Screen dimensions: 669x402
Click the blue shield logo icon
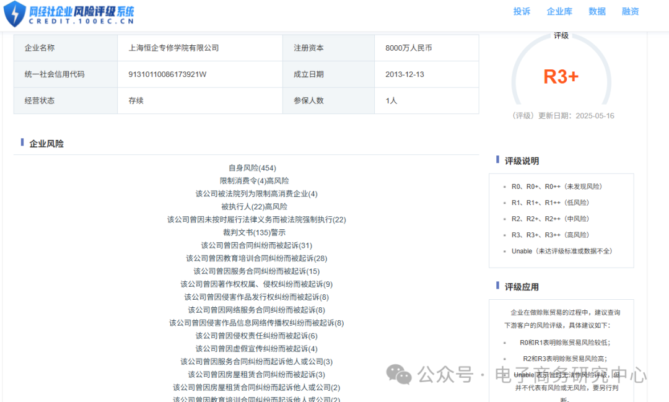tap(14, 14)
